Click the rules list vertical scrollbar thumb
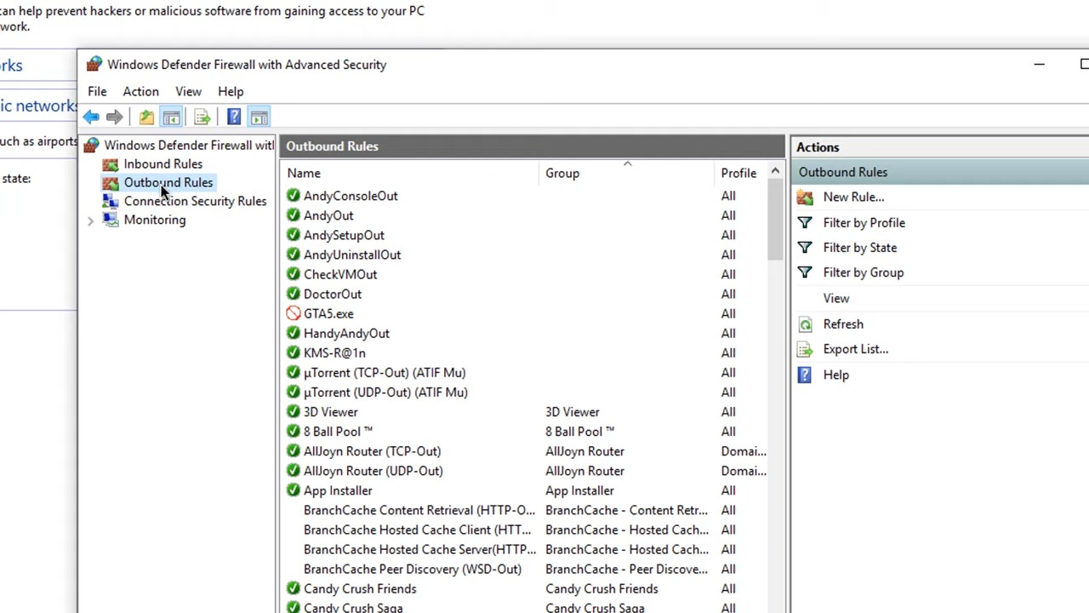The width and height of the screenshot is (1089, 613). 775,221
